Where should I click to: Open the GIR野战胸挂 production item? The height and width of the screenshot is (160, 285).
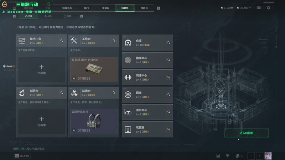pyautogui.click(x=94, y=122)
